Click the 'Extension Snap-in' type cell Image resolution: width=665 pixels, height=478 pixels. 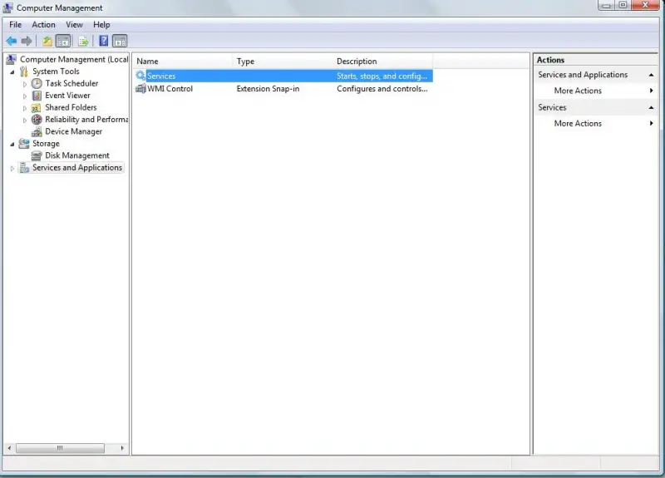268,89
